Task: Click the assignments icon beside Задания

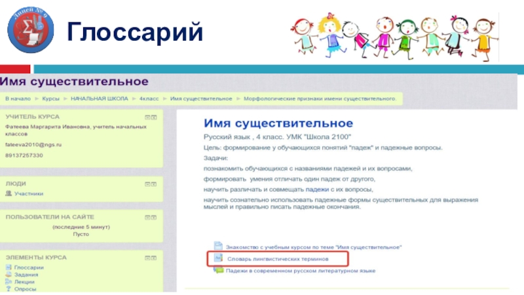Action: [9, 274]
